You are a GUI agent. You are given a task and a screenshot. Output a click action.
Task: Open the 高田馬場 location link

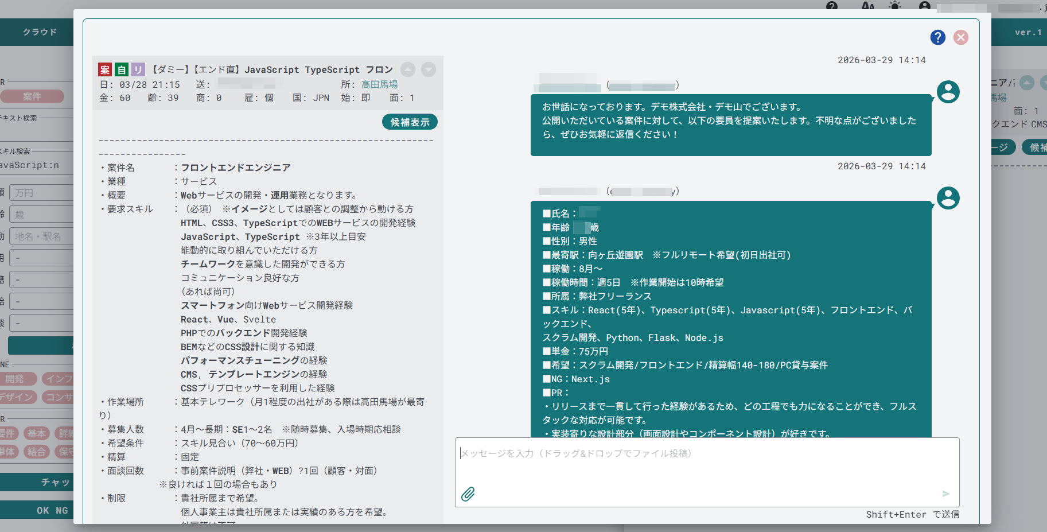pyautogui.click(x=379, y=84)
